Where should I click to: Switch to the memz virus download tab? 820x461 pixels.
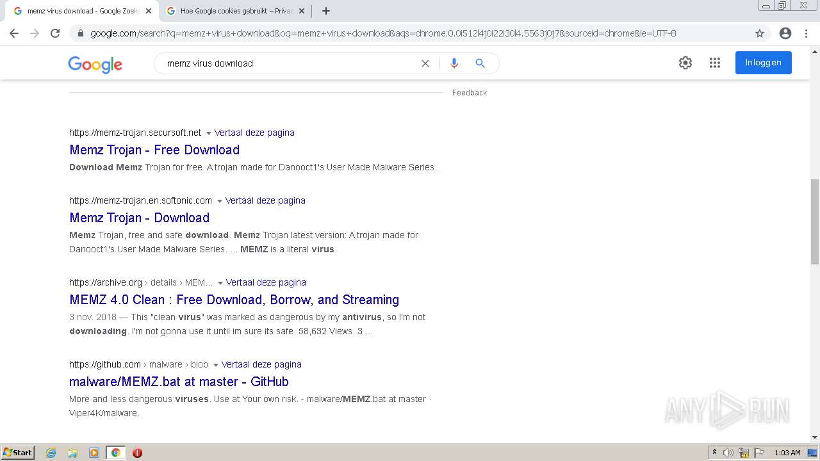click(x=82, y=11)
